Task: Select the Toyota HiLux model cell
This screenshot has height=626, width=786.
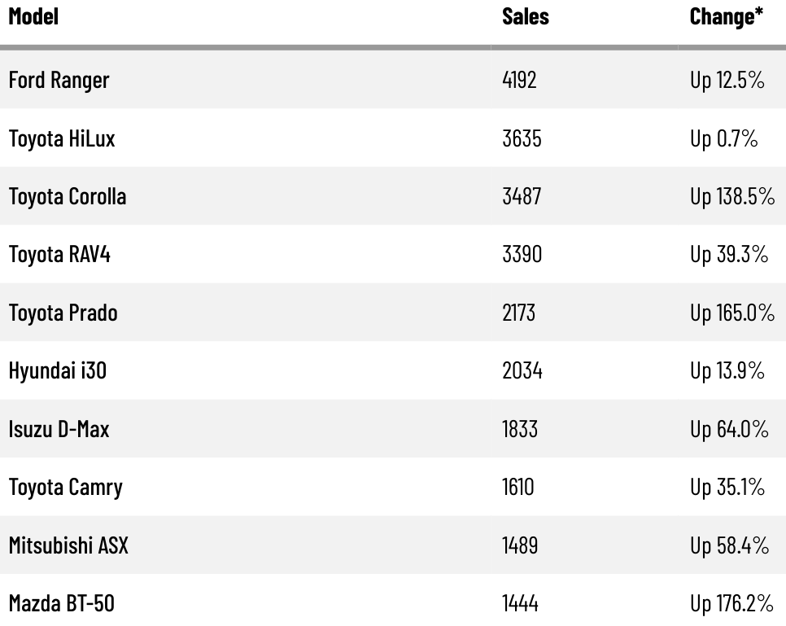Action: 62,138
